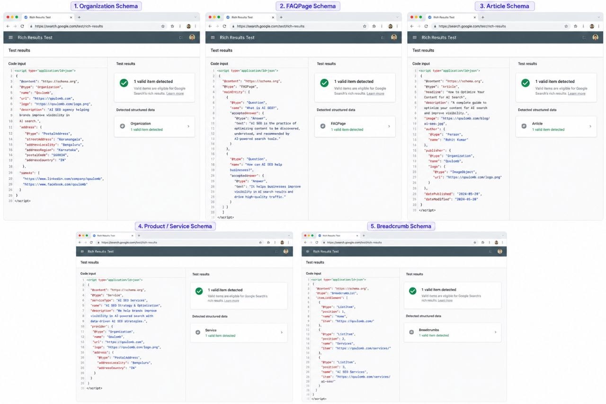Viewport: 606px width, 404px height.
Task: Open tab search chevron in Service Schema window
Action: click(x=289, y=235)
